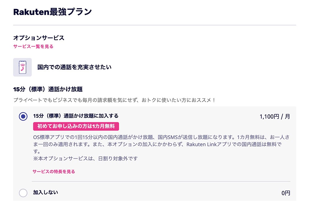This screenshot has width=310, height=209.
Task: Click the 15分（標準）通話かけ放題に加入する option label
Action: pyautogui.click(x=76, y=116)
